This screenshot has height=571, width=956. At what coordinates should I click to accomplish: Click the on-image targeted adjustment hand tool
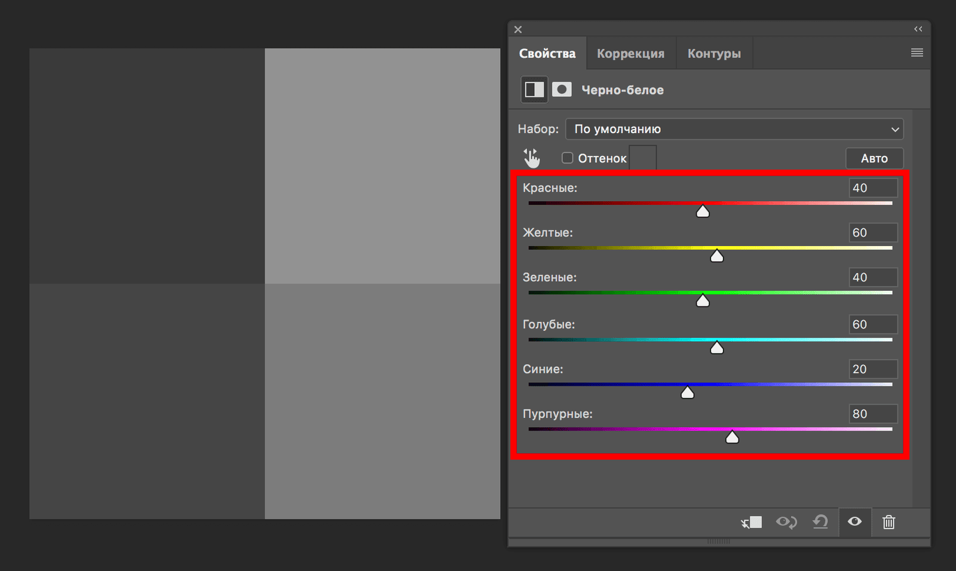(x=531, y=158)
